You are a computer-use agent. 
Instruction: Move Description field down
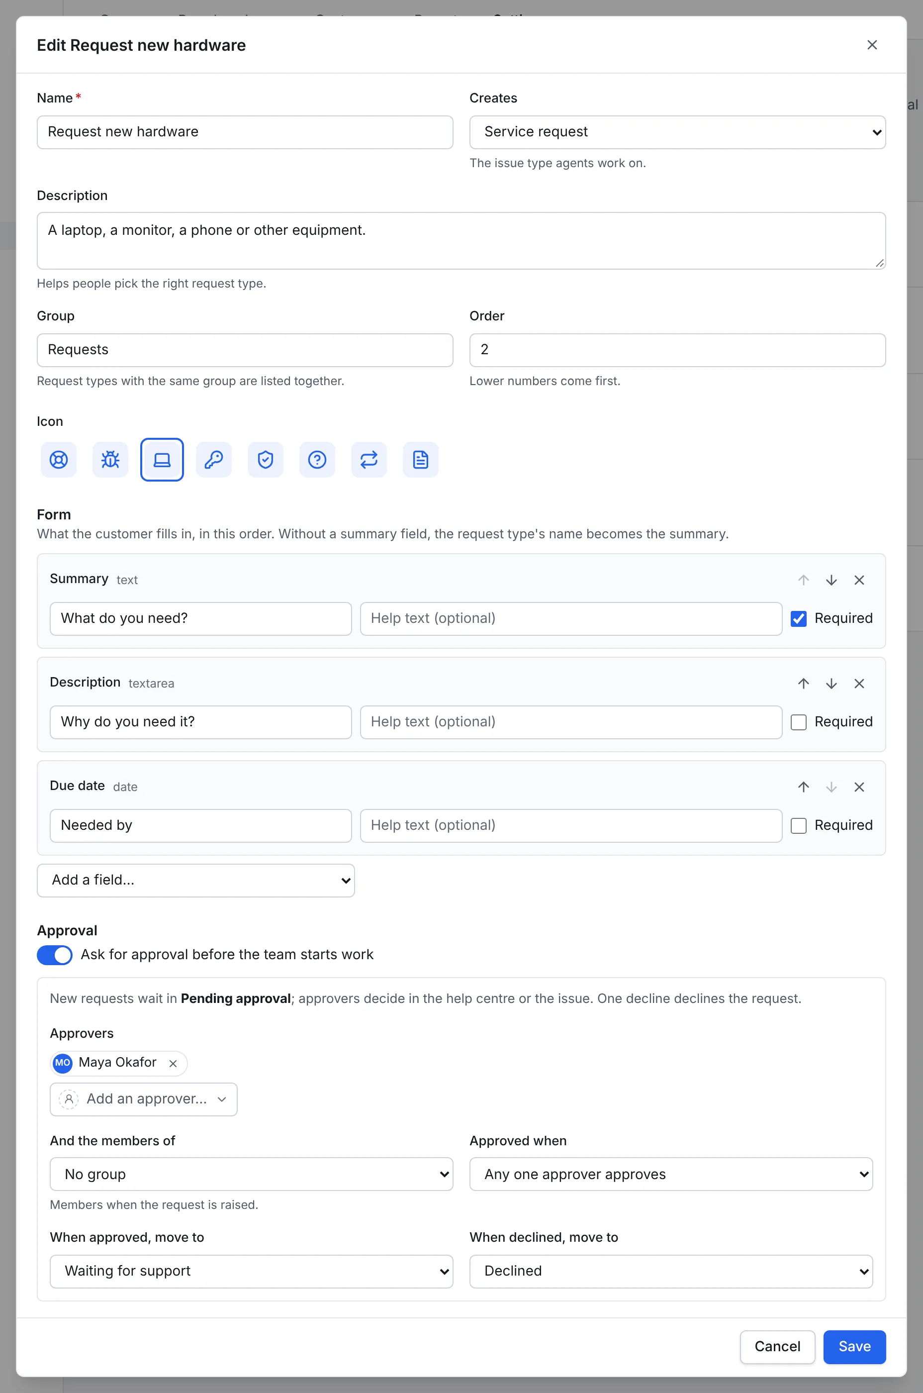point(831,684)
